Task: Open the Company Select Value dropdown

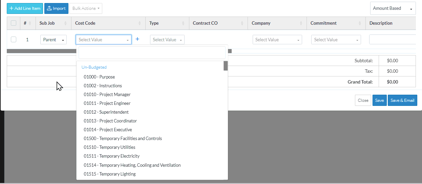Action: tap(277, 40)
